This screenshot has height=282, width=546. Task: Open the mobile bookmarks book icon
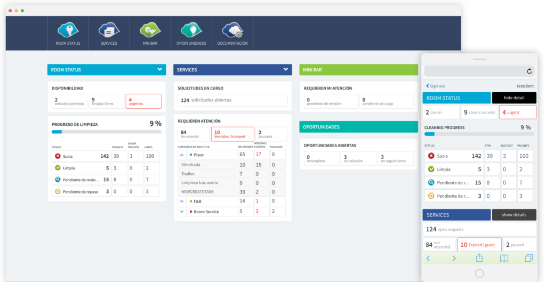[x=504, y=258]
